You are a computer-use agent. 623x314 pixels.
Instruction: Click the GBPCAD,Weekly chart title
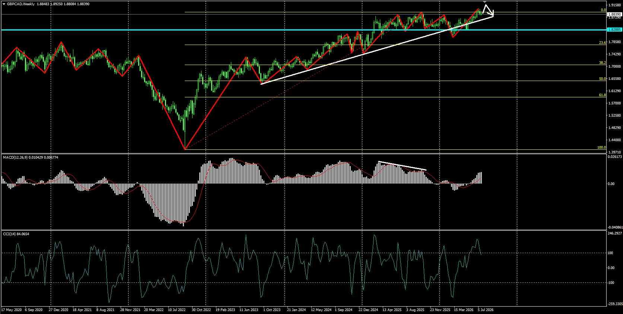click(x=21, y=4)
